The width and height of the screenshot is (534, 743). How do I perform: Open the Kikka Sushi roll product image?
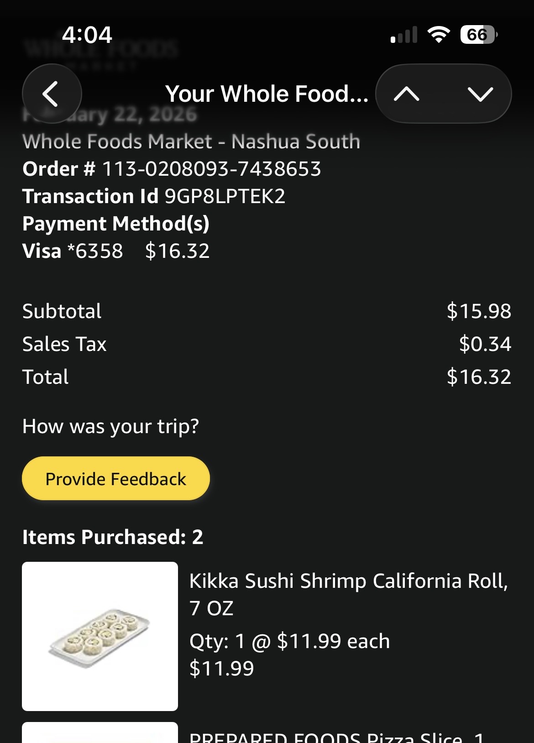coord(100,636)
